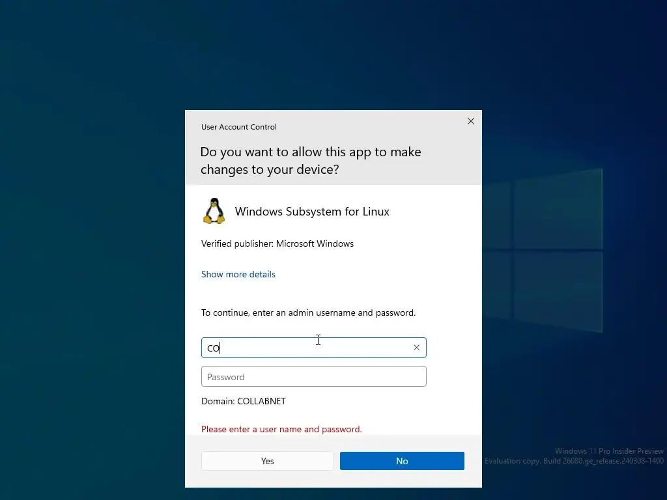Viewport: 667px width, 500px height.
Task: Focus the Password input field
Action: click(314, 377)
